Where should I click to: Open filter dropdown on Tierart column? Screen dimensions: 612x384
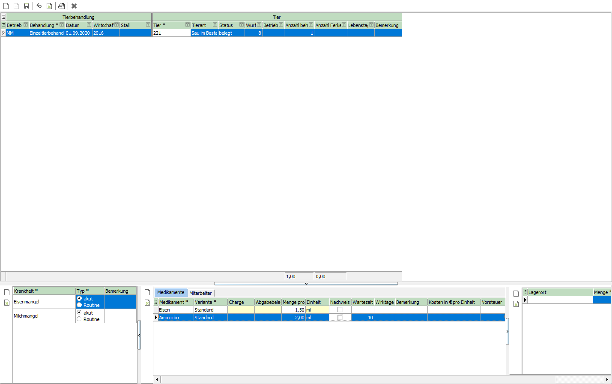[x=215, y=25]
